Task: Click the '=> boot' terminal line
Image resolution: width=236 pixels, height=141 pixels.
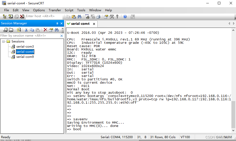Action: (x=74, y=129)
